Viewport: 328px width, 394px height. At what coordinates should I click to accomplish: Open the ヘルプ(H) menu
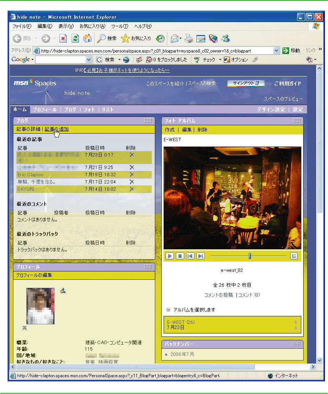[143, 26]
